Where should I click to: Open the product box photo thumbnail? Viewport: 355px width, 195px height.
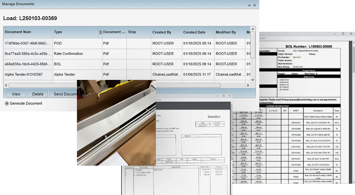(x=116, y=123)
